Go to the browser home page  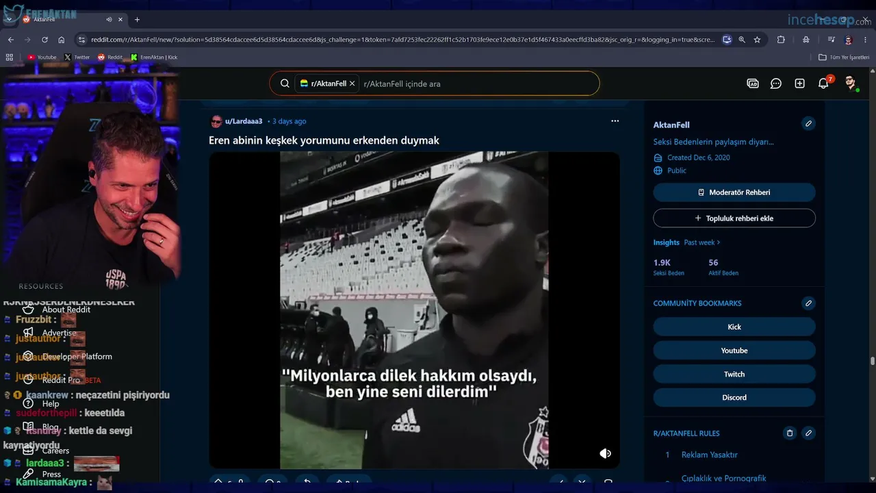pyautogui.click(x=62, y=40)
